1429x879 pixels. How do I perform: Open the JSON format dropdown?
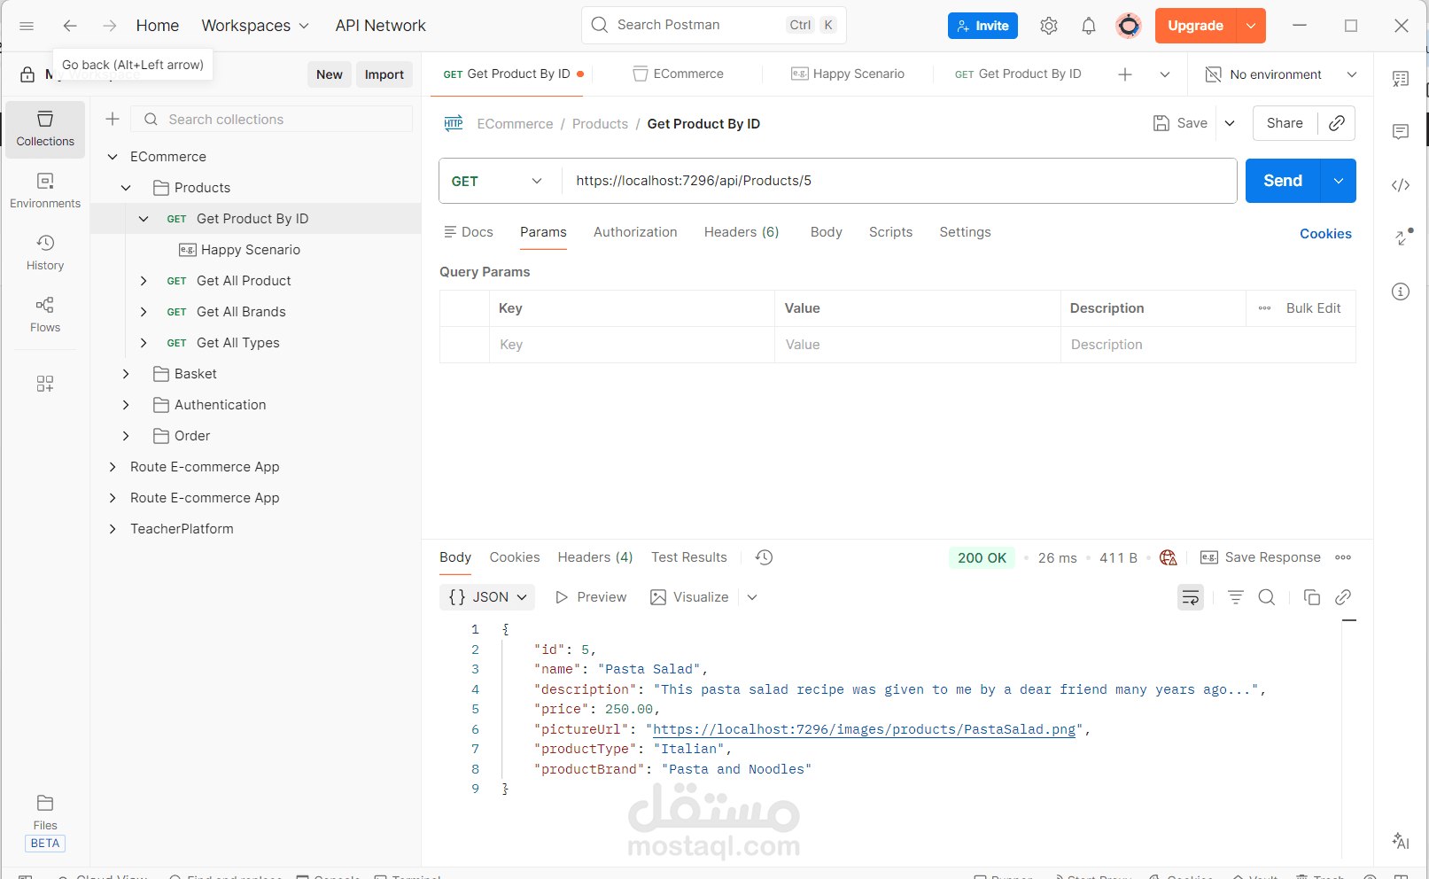(x=487, y=597)
